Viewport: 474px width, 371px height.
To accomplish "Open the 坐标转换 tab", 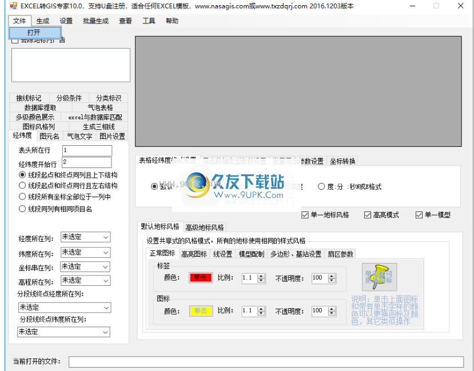I will coord(342,161).
